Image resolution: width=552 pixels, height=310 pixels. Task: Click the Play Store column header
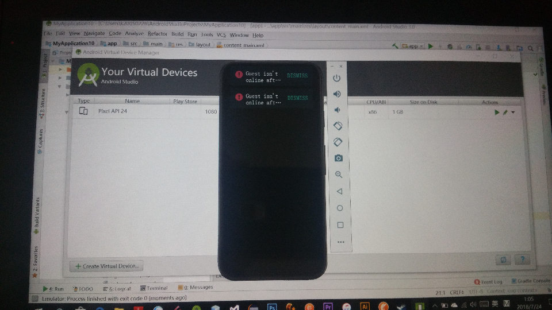(x=185, y=101)
